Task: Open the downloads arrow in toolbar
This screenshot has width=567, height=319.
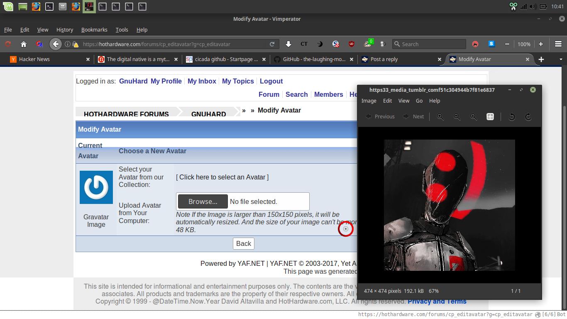Action: (x=288, y=44)
